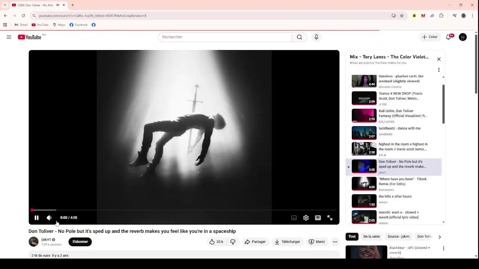Play Kali Uchis Fantasy visualizer
Image resolution: width=479 pixels, height=269 pixels.
tap(394, 116)
